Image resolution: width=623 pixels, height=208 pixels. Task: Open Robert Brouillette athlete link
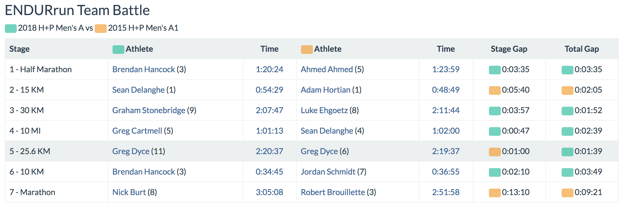[x=333, y=192]
